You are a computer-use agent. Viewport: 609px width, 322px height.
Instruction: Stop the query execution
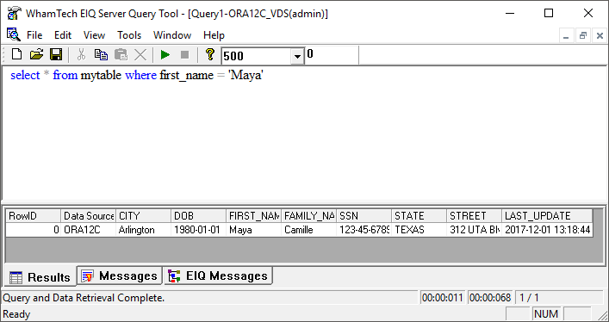pyautogui.click(x=185, y=55)
